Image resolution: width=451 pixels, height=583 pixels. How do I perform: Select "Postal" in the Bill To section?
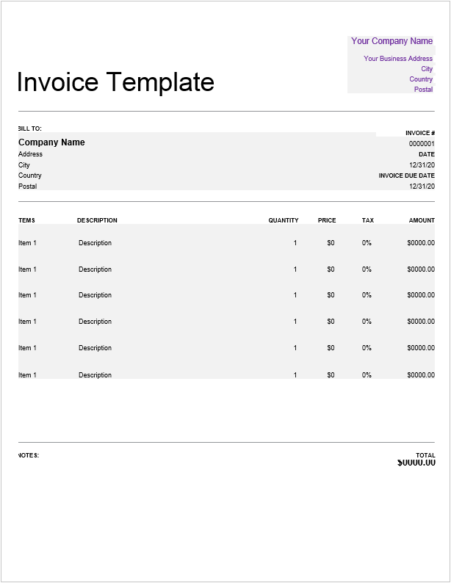click(x=27, y=187)
